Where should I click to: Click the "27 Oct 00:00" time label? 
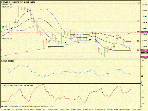click(17, 110)
